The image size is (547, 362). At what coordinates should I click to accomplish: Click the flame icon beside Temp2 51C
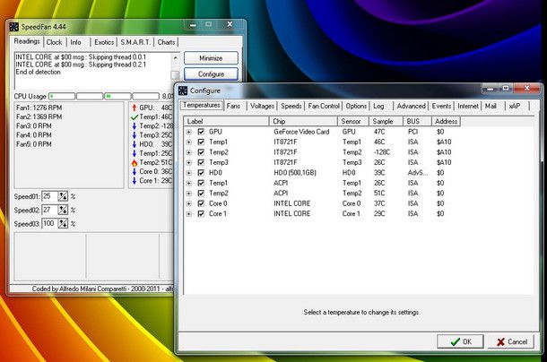pyautogui.click(x=135, y=162)
